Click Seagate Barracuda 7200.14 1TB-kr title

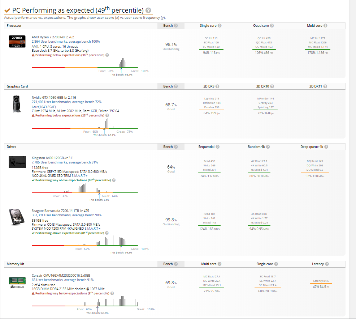(60, 211)
